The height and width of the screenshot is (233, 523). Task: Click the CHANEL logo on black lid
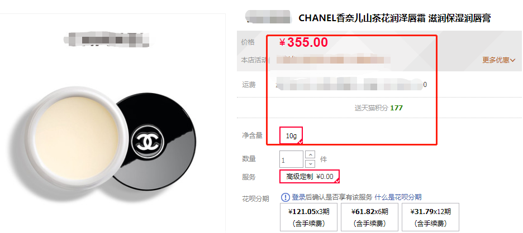(x=148, y=143)
